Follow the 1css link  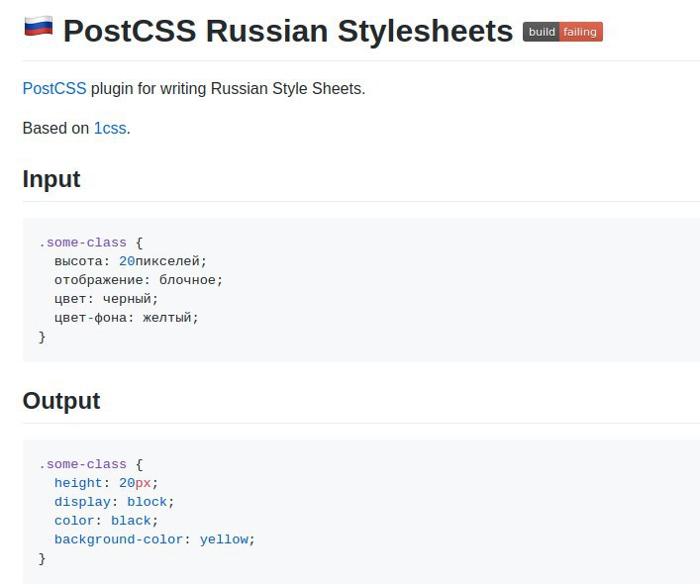(110, 128)
